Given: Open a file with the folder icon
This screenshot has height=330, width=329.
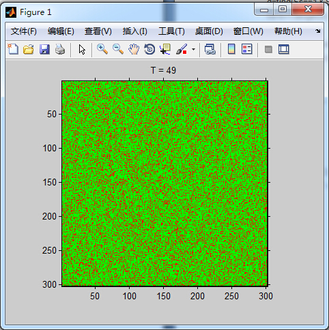Looking at the screenshot, I should [x=29, y=49].
